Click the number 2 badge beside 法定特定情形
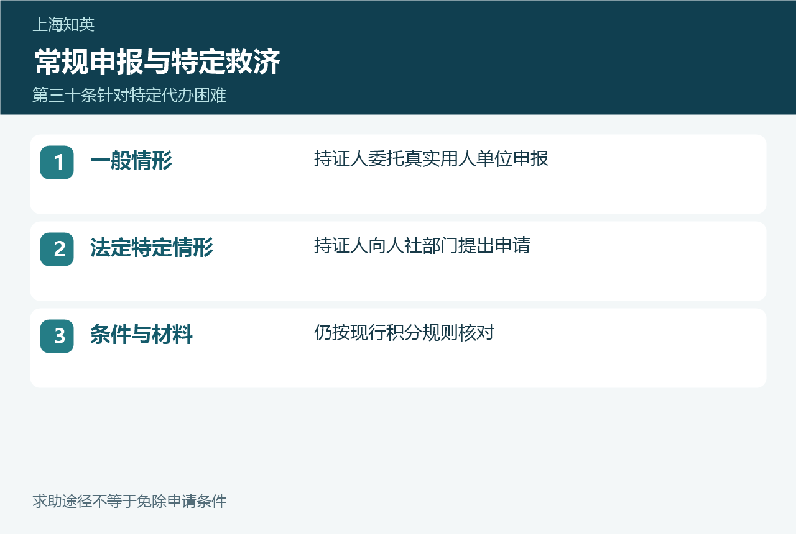 (57, 249)
